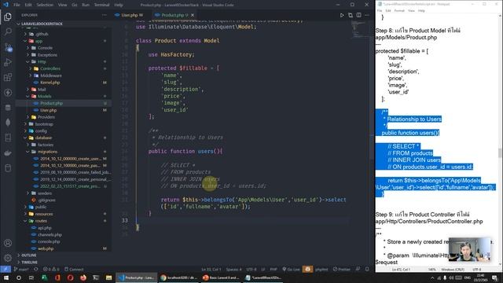This screenshot has height=283, width=503.
Task: Click the Open Changes icon in editor toolbar
Action: (x=351, y=15)
